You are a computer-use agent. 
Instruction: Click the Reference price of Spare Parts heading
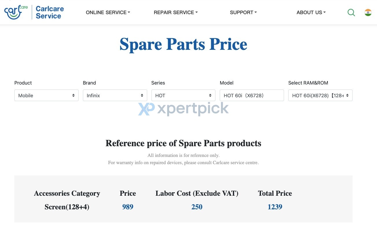[183, 143]
